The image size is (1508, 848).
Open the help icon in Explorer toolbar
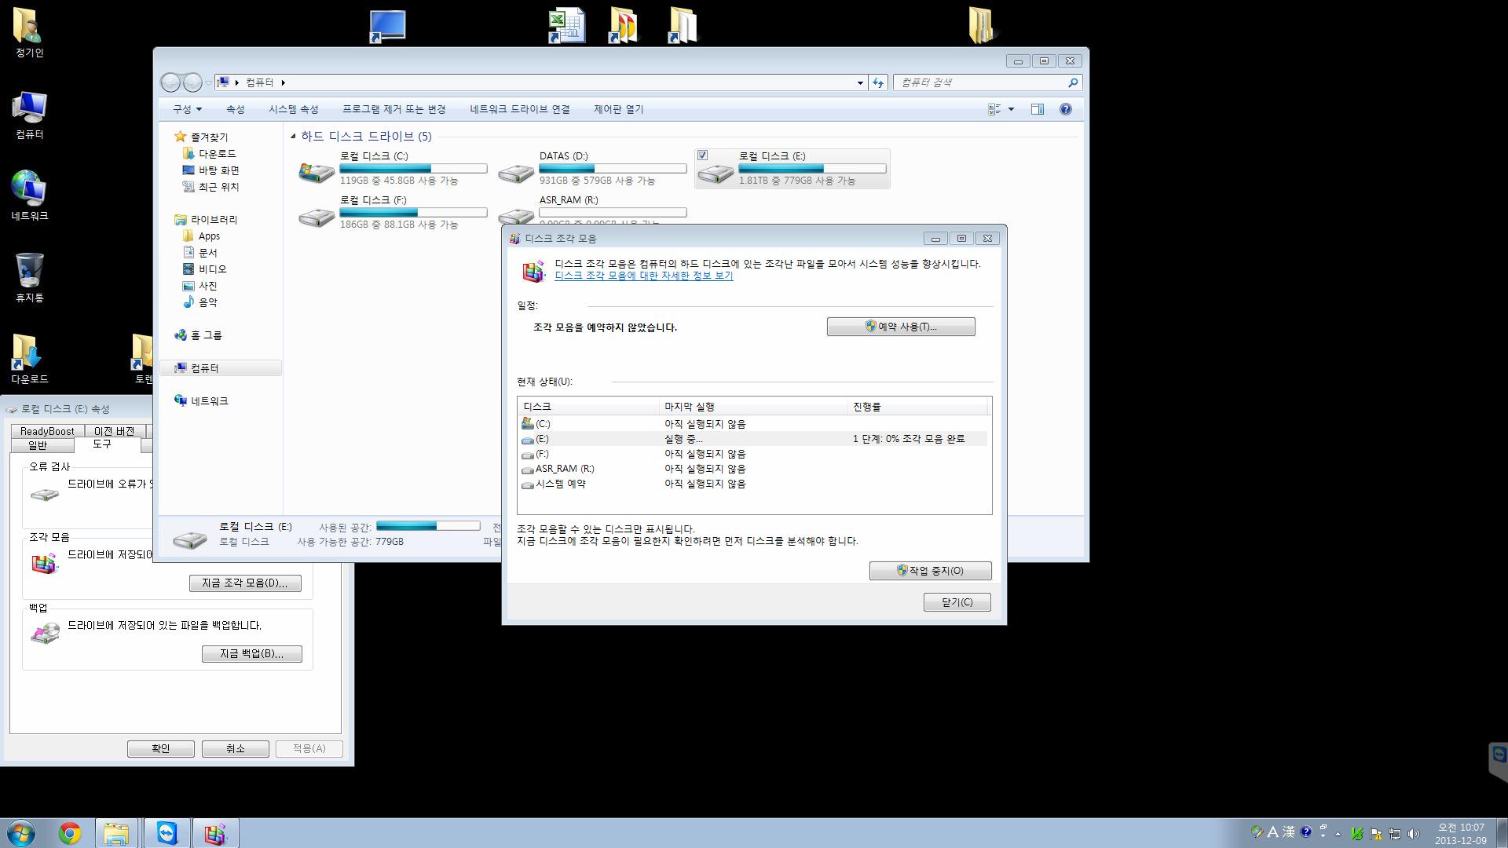[1065, 109]
